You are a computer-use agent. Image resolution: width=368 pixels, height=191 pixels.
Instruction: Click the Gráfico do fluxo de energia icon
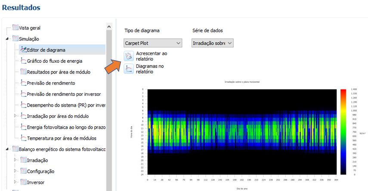click(x=23, y=61)
